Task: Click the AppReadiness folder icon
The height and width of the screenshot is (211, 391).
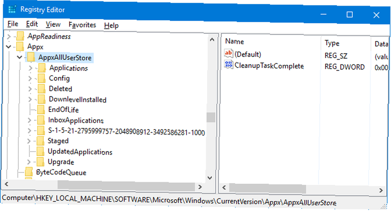Action: click(20, 36)
